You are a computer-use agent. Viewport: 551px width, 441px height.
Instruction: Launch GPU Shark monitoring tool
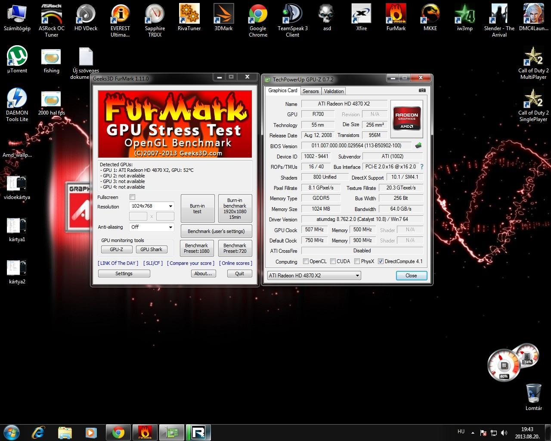(x=152, y=249)
